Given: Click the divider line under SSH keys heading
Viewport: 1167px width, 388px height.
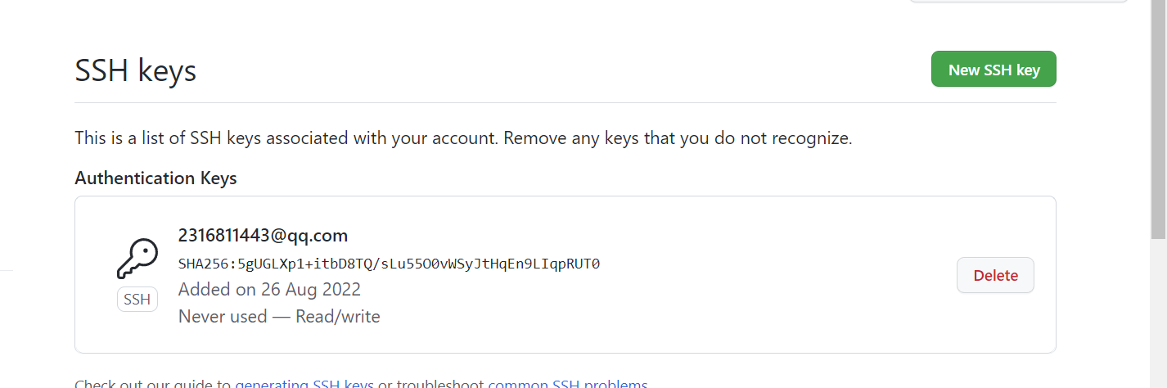Looking at the screenshot, I should pos(565,103).
